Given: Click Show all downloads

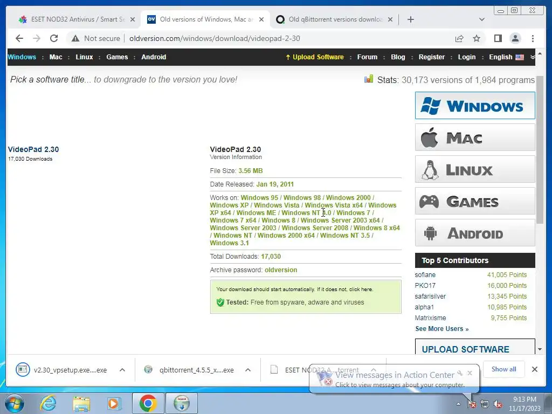Looking at the screenshot, I should [504, 369].
